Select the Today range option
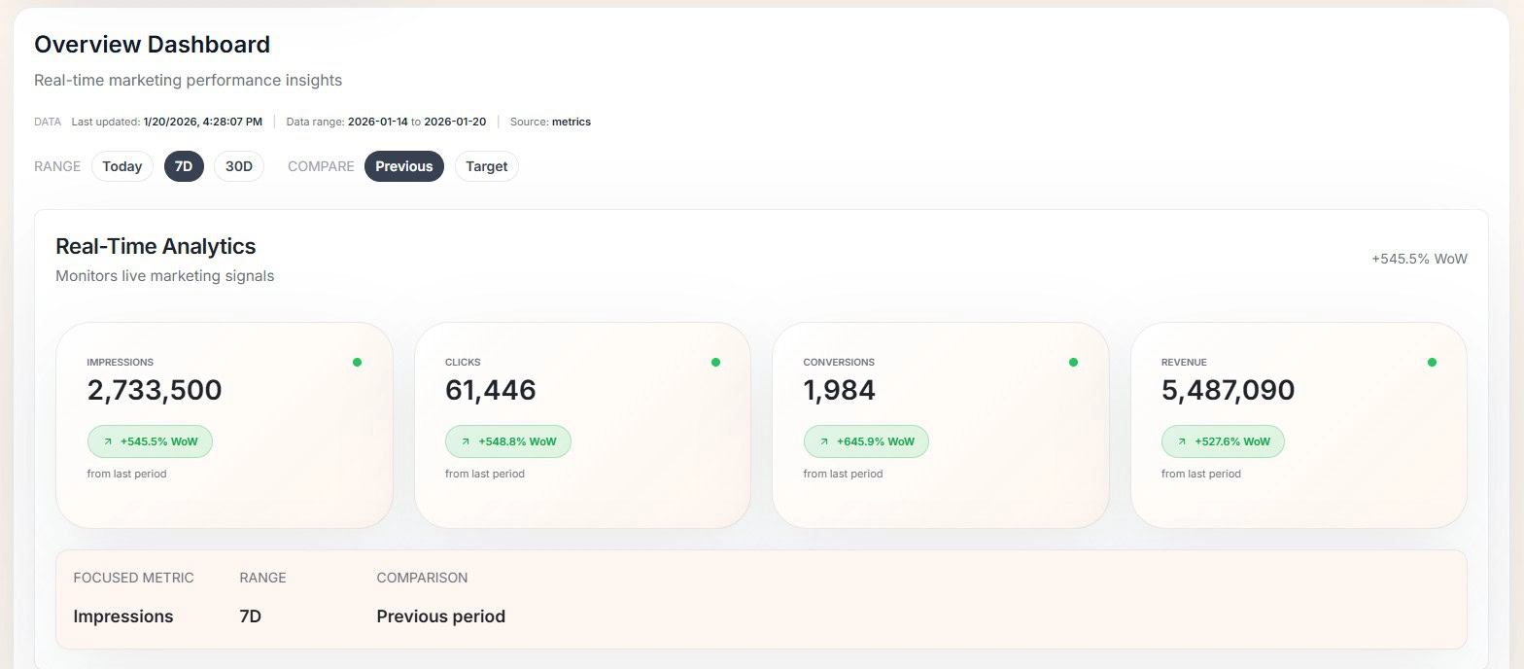The width and height of the screenshot is (1524, 669). point(121,165)
